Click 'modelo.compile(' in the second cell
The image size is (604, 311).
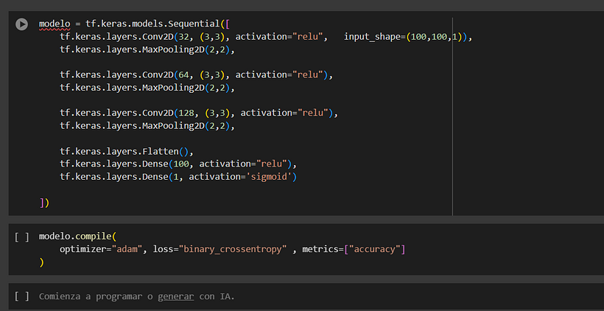(77, 237)
